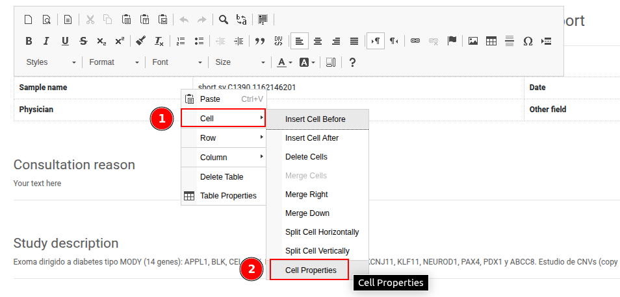Viewport: 620px width, 297px height.
Task: Toggle underline formatting
Action: [x=65, y=41]
